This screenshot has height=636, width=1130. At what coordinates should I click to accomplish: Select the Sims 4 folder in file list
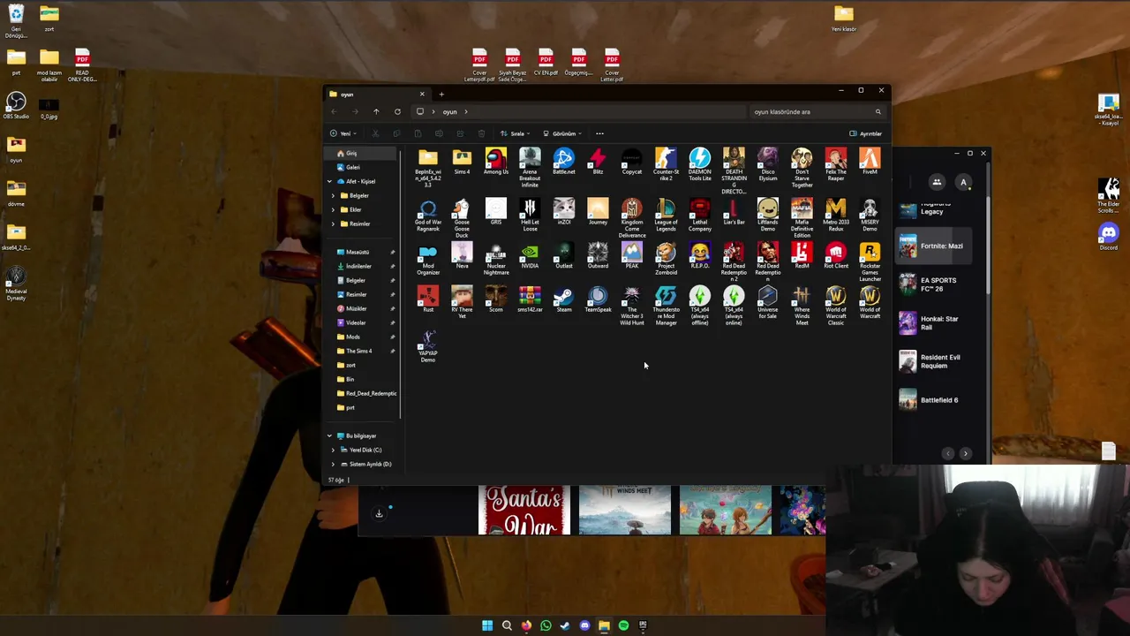[462, 162]
